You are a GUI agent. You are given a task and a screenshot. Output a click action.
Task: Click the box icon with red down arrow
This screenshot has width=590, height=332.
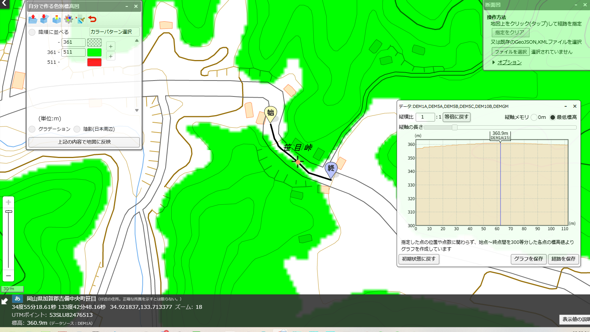pyautogui.click(x=45, y=19)
